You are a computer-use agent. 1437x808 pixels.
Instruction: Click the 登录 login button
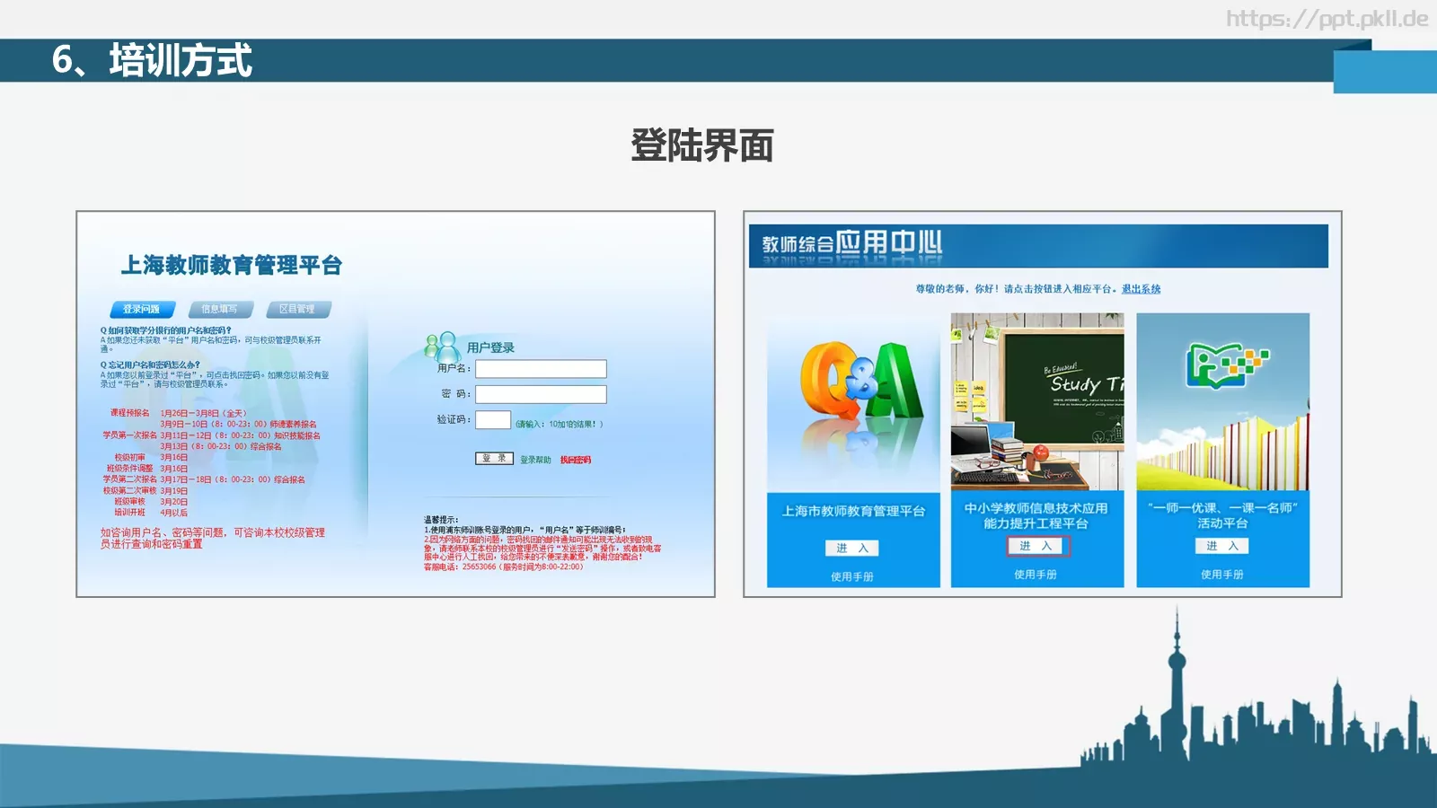coord(494,458)
